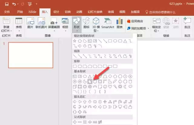Open the 3D 模型 dropdown
This screenshot has width=194, height=125.
(x=96, y=25)
